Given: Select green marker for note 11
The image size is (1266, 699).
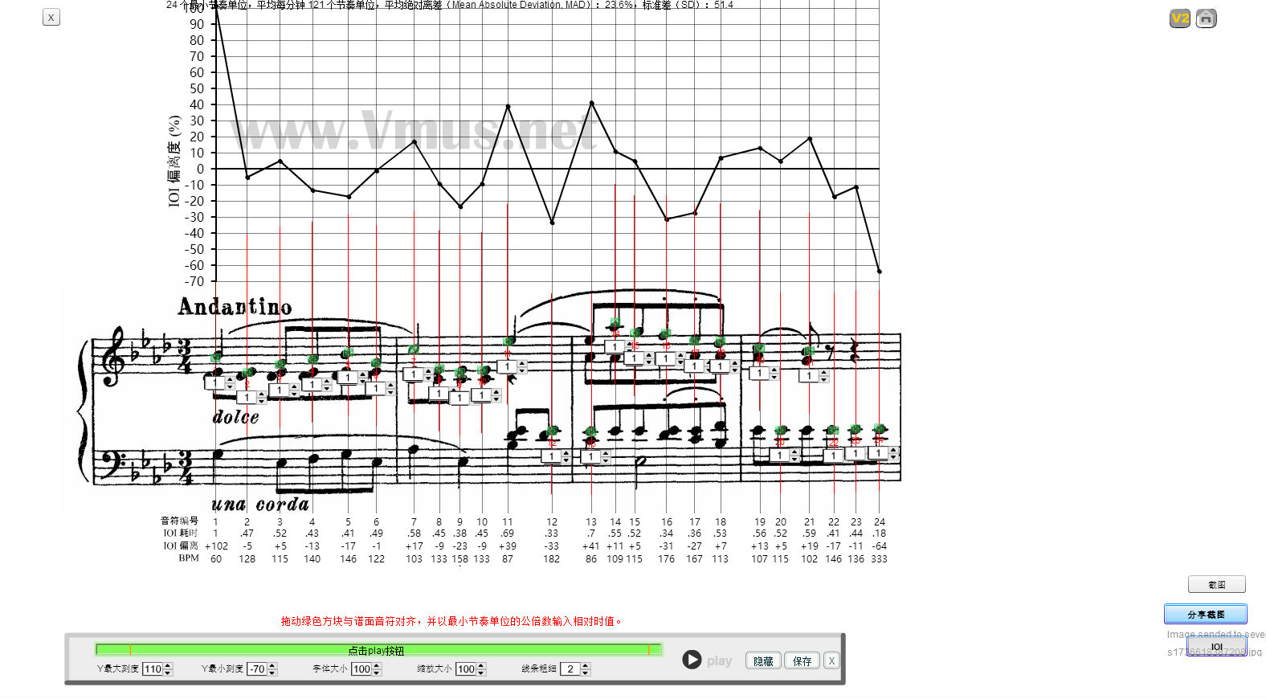Looking at the screenshot, I should 508,342.
